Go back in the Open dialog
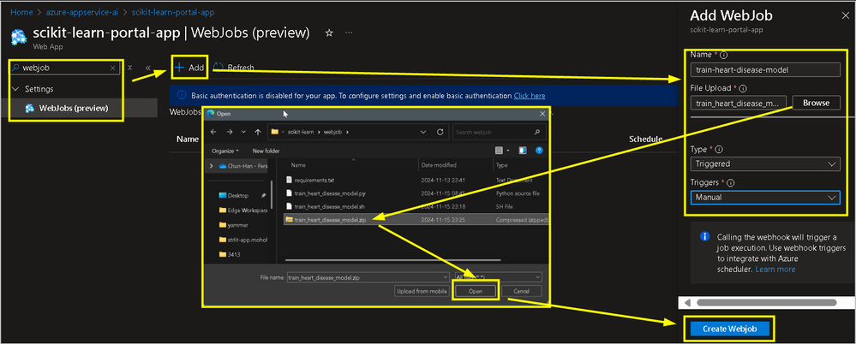 (x=213, y=132)
